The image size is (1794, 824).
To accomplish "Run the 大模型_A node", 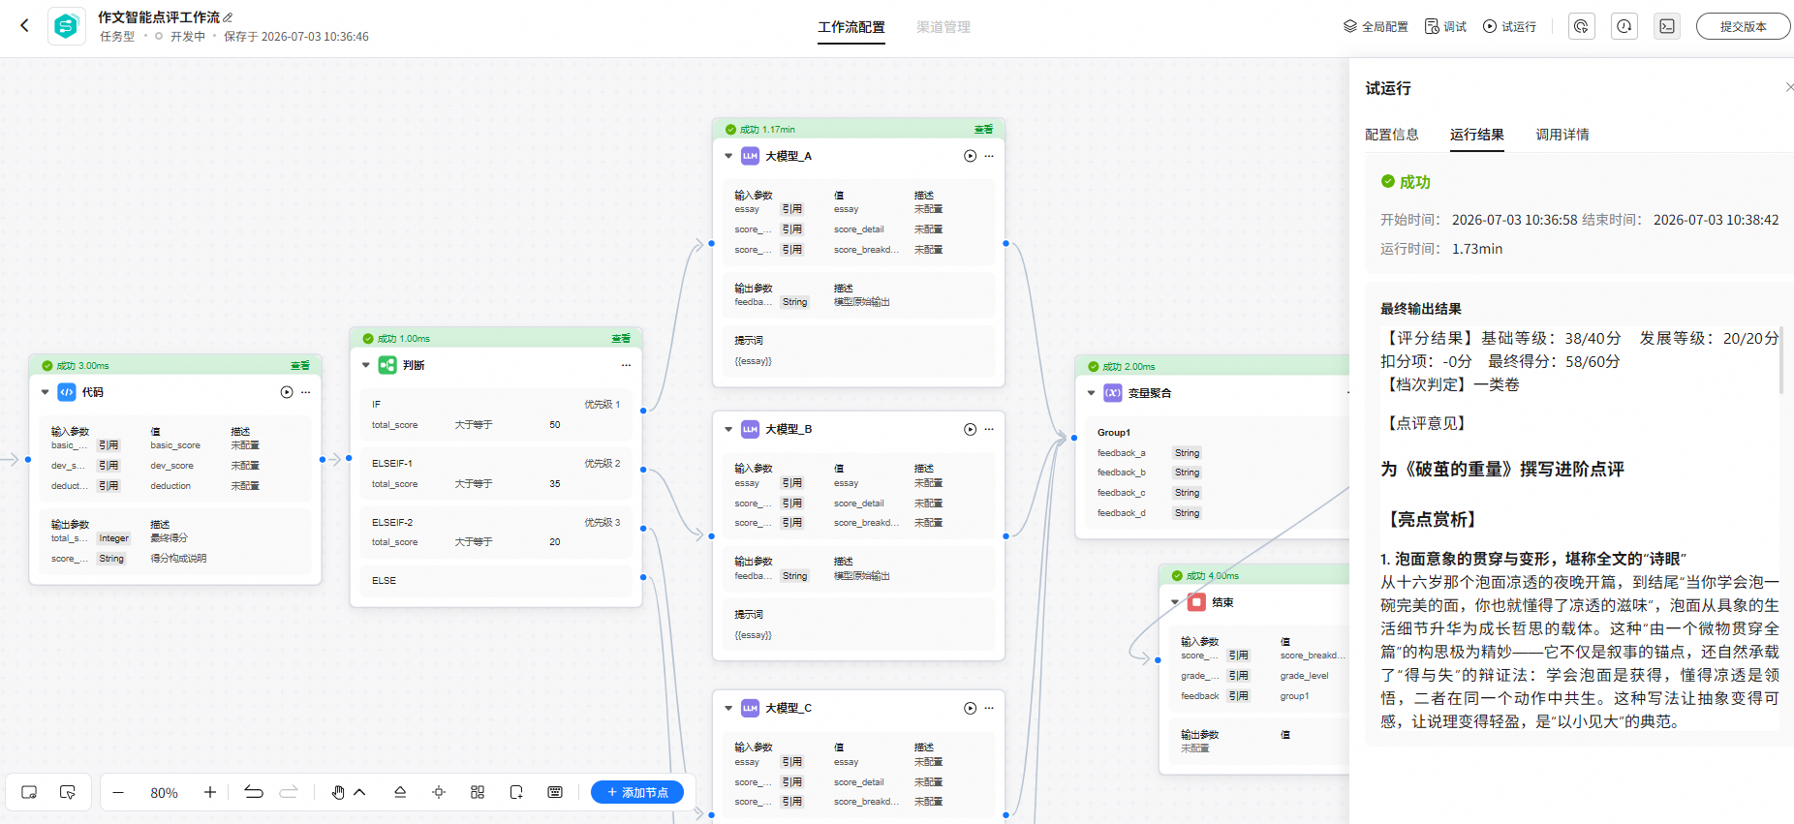I will (970, 156).
